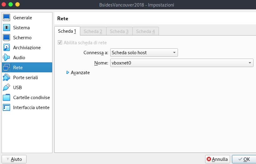Click the Porte seriali connector icon
This screenshot has height=164, width=256.
pyautogui.click(x=6, y=77)
